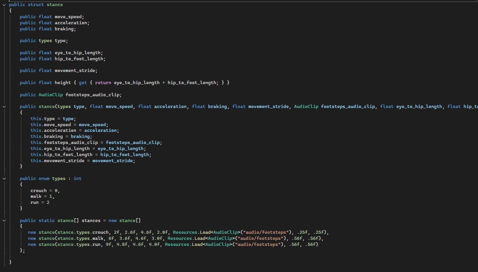478x272 pixels.
Task: Click the return keyword in height getter
Action: (103, 83)
